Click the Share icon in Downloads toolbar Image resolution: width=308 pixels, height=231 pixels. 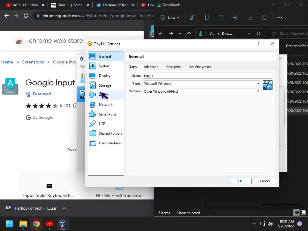[x=250, y=17]
